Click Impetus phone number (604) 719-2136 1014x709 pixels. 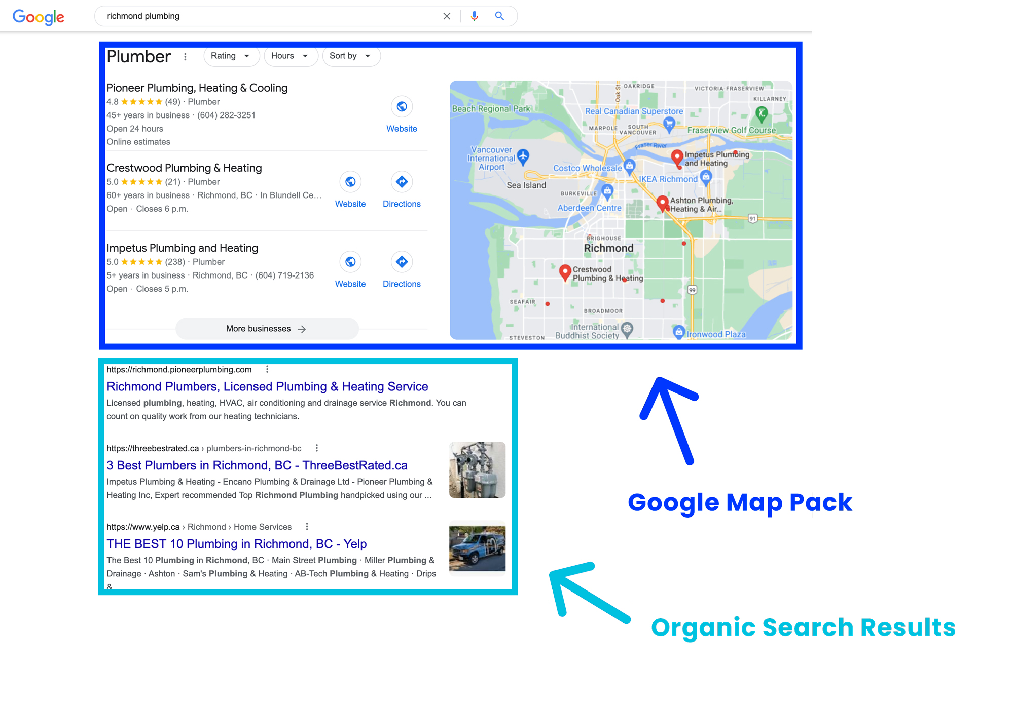point(284,275)
